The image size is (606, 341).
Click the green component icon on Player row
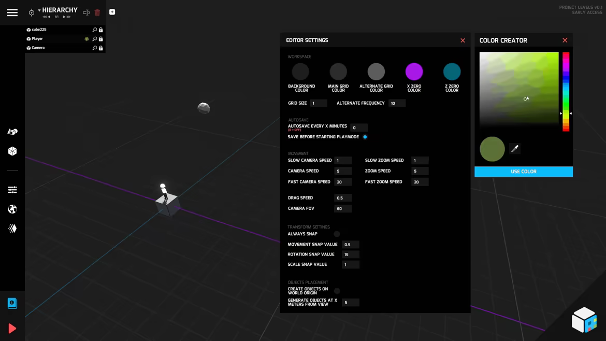pos(86,39)
